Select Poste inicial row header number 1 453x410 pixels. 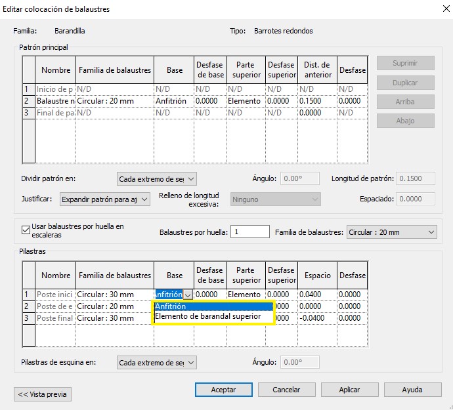[x=27, y=295]
